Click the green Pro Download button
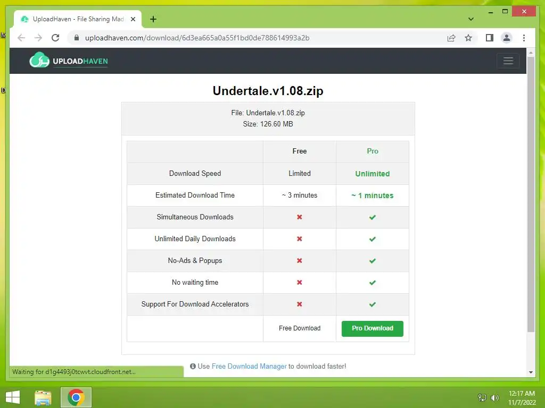The height and width of the screenshot is (408, 545). pos(372,328)
